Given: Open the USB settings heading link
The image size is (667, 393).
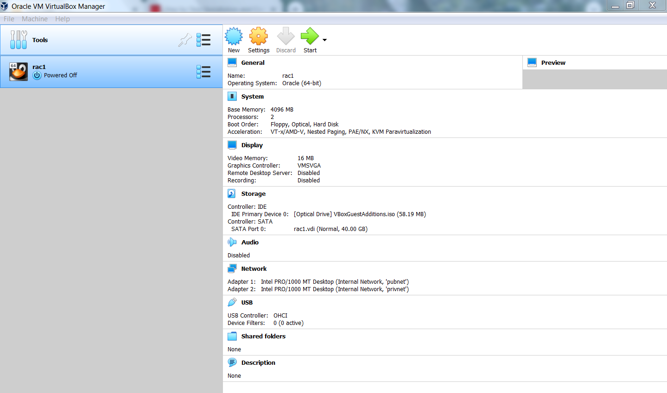Looking at the screenshot, I should click(x=247, y=302).
